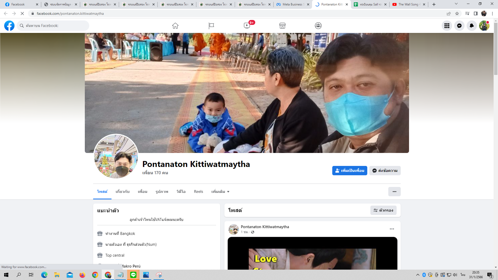Click the Facebook search input field
498x280 pixels.
[x=56, y=26]
